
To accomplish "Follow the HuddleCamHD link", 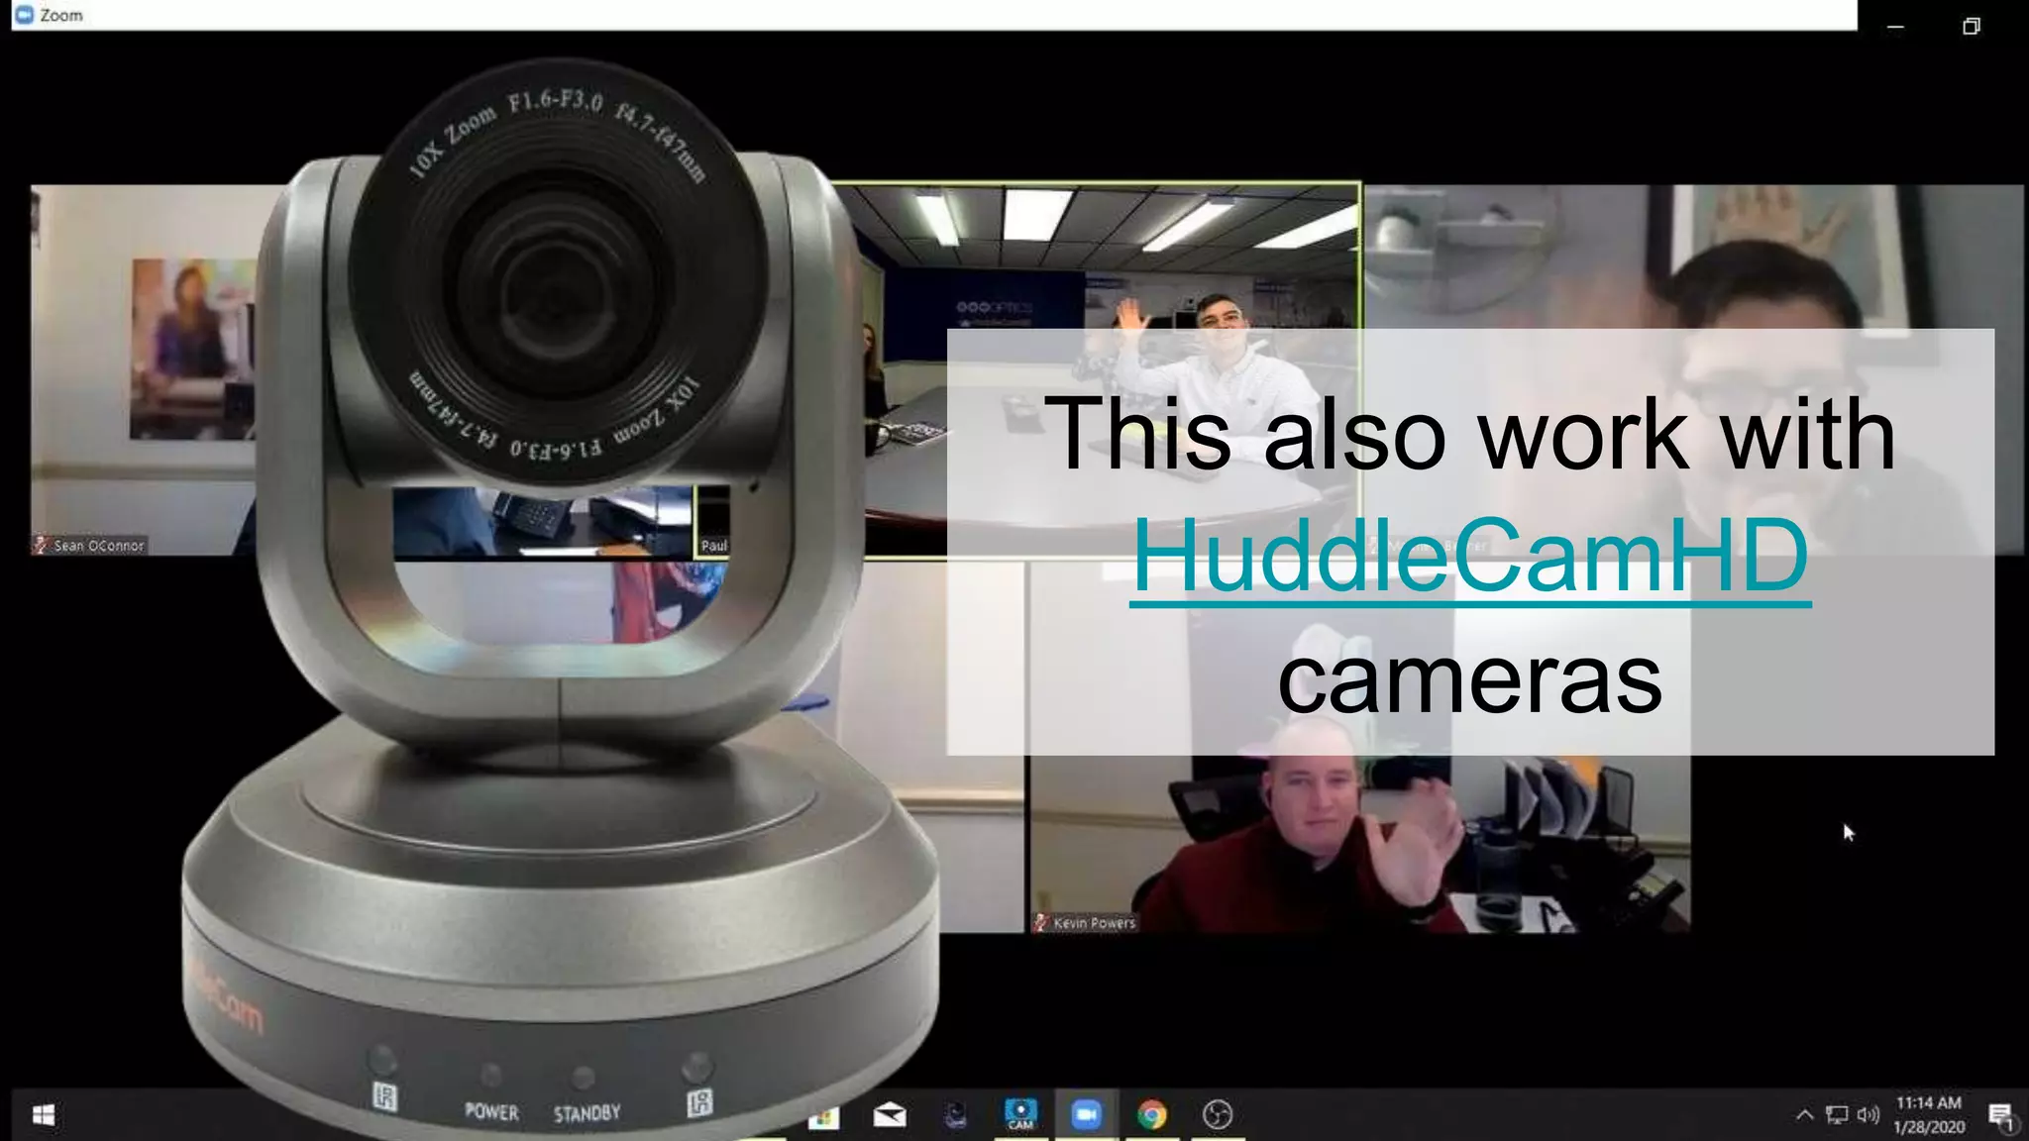I will click(x=1471, y=557).
